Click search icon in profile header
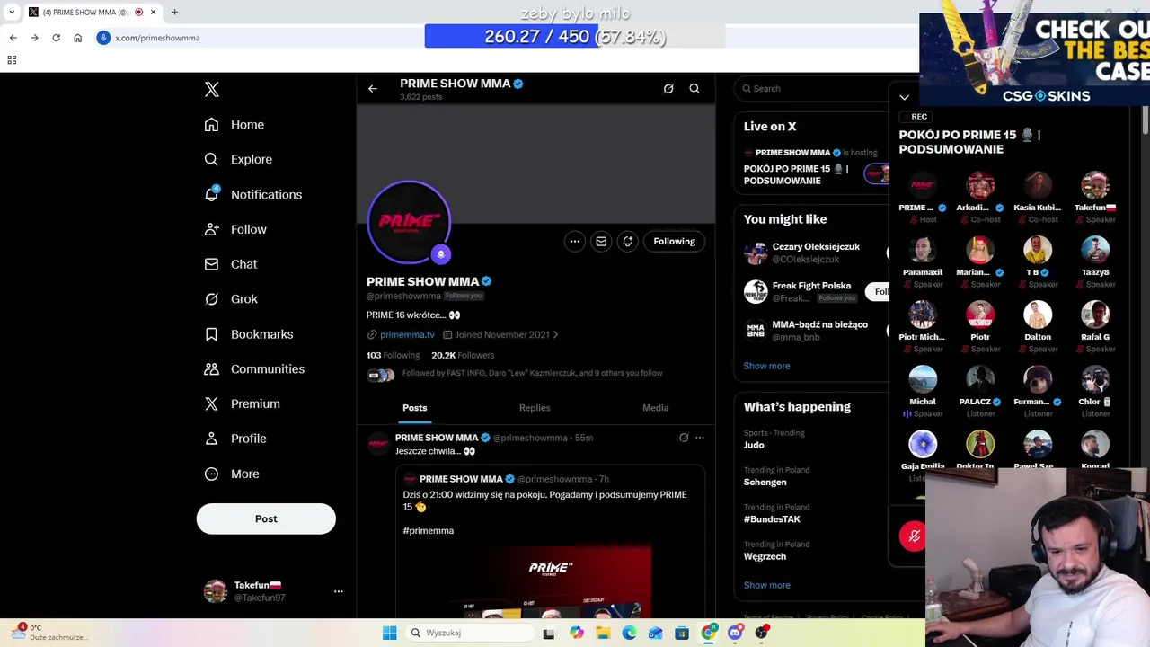Screen dimensions: 1150x647 pyautogui.click(x=694, y=89)
